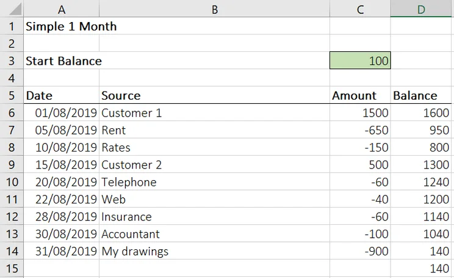This screenshot has height=278, width=454.
Task: Select balance cell 1240
Action: (x=421, y=181)
